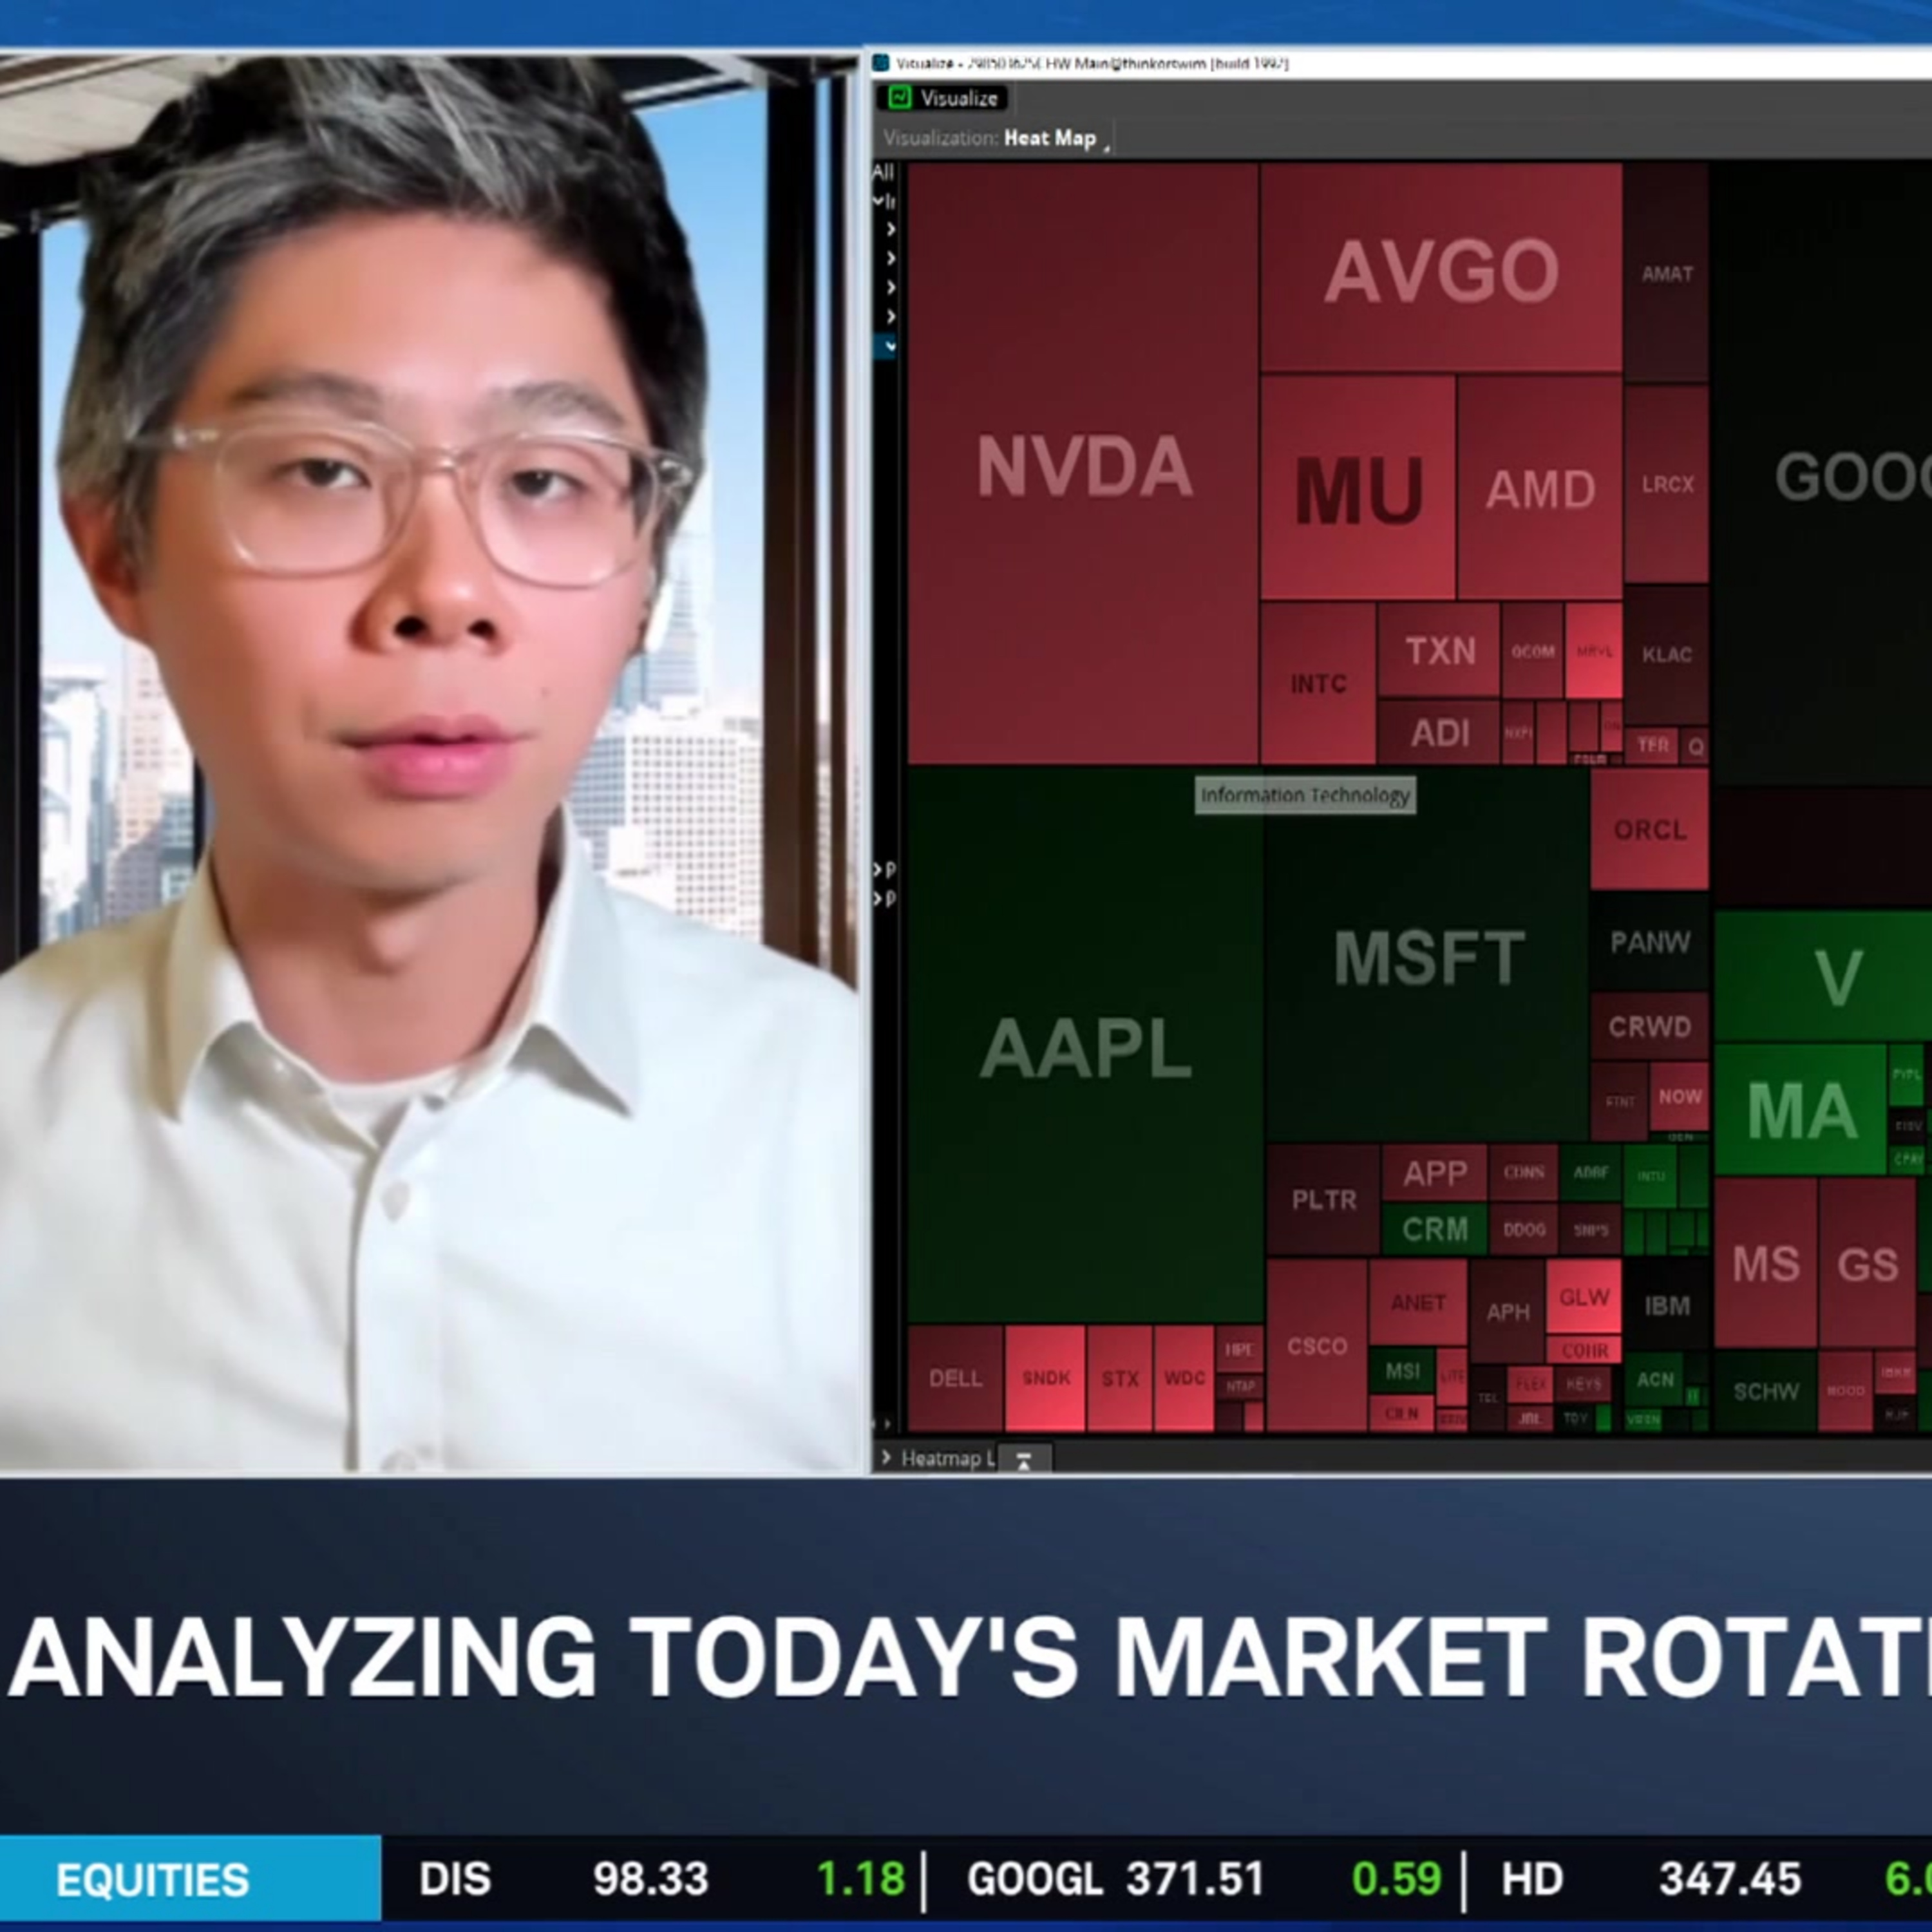
Task: Select the GLW tile
Action: click(1584, 1297)
